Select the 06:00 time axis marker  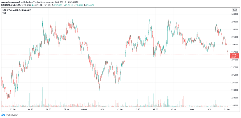tap(48, 109)
